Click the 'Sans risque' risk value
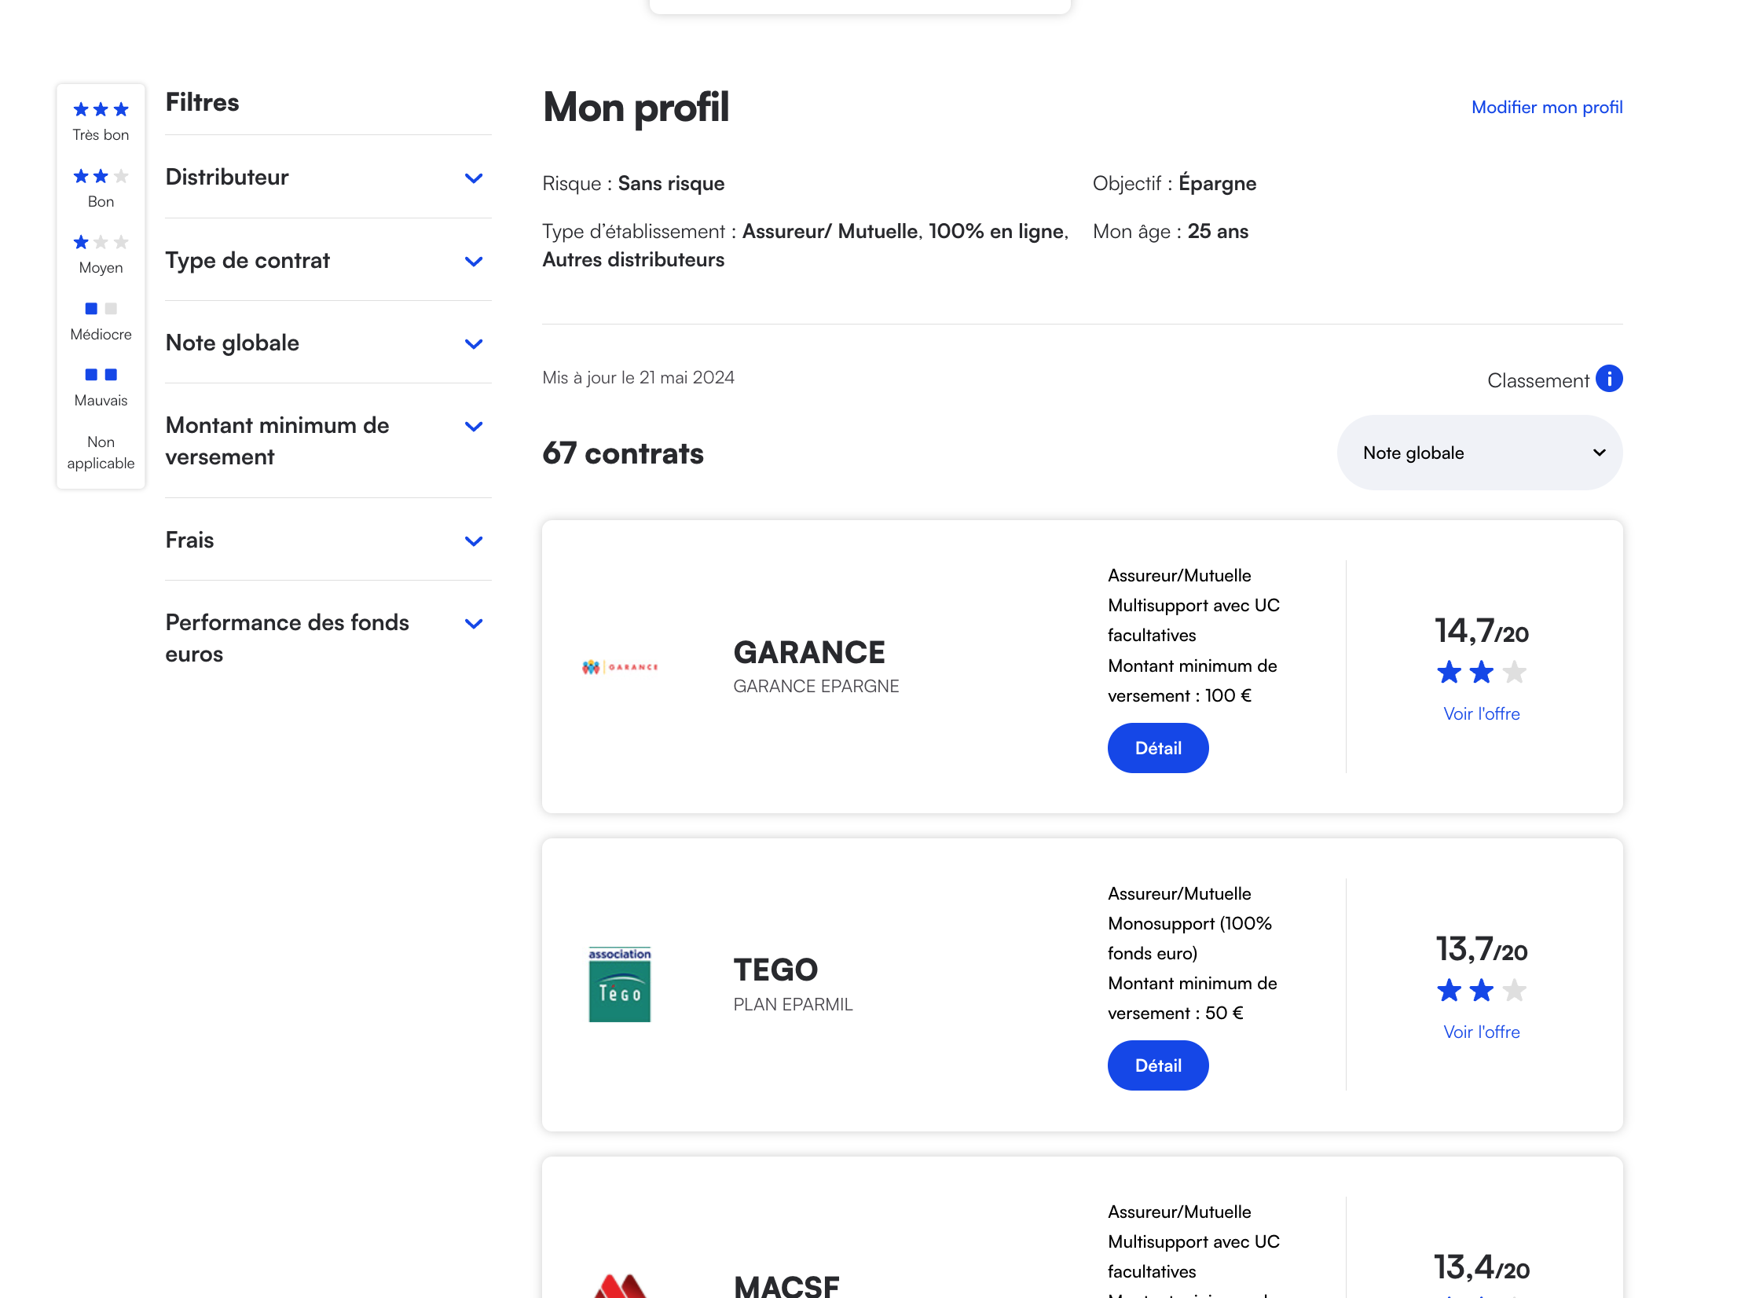1752x1298 pixels. [671, 183]
